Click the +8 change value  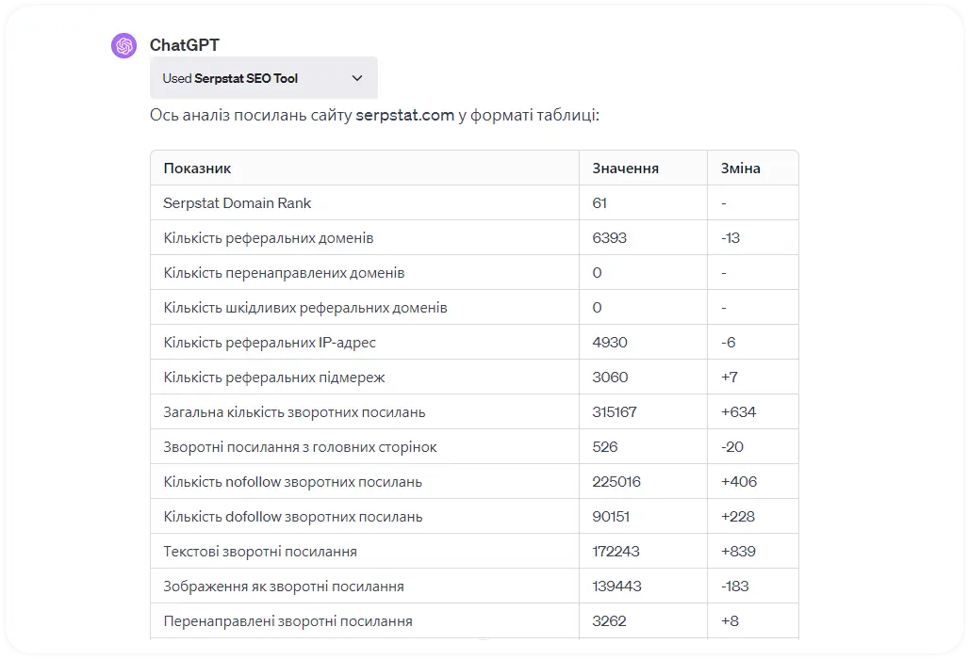coord(730,621)
